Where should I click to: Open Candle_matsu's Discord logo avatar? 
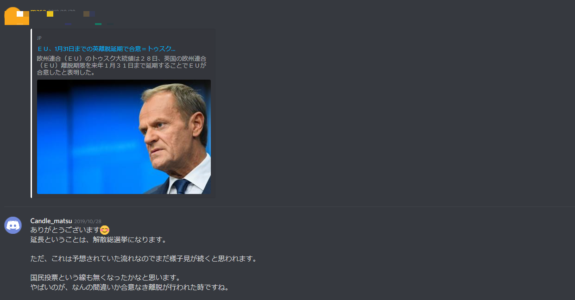[x=13, y=225]
